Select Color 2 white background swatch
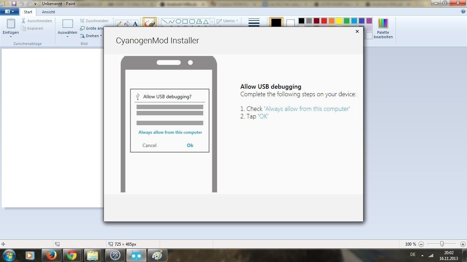The height and width of the screenshot is (262, 467). 291,23
